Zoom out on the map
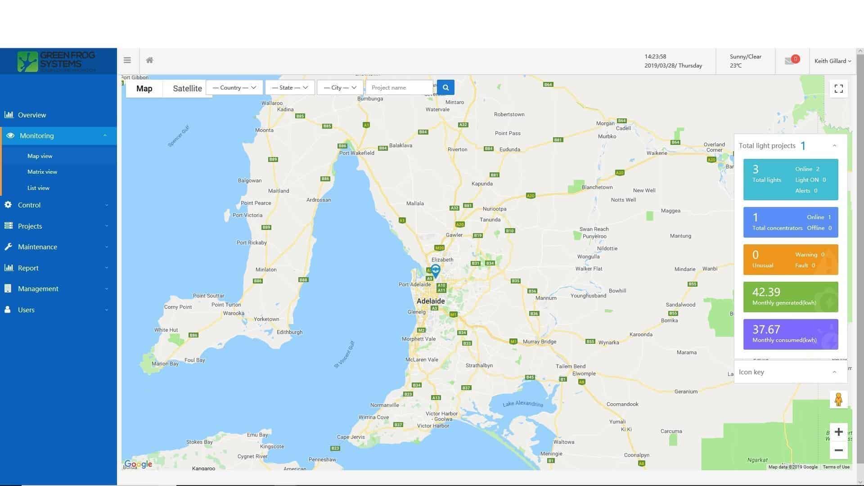864x486 pixels. 838,450
